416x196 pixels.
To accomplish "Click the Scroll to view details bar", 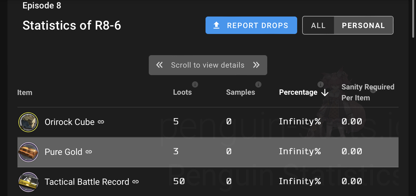I will click(208, 65).
